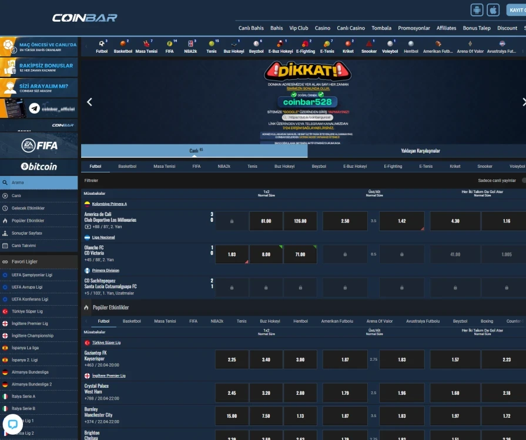Open Vip Club menu item
This screenshot has width=526, height=440.
(x=299, y=28)
